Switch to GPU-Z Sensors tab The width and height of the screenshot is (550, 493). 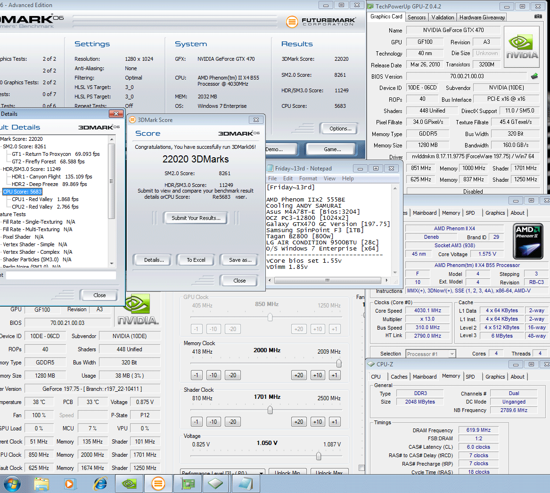coord(417,17)
